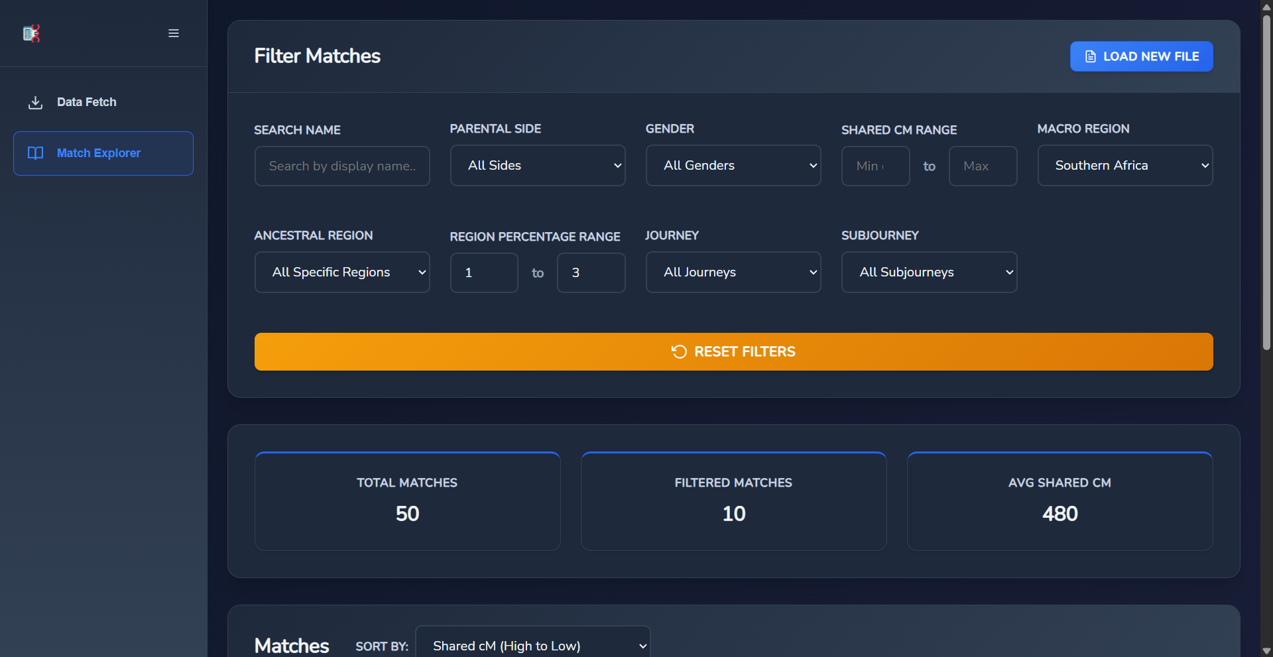Open the Parental Side dropdown

(x=538, y=166)
